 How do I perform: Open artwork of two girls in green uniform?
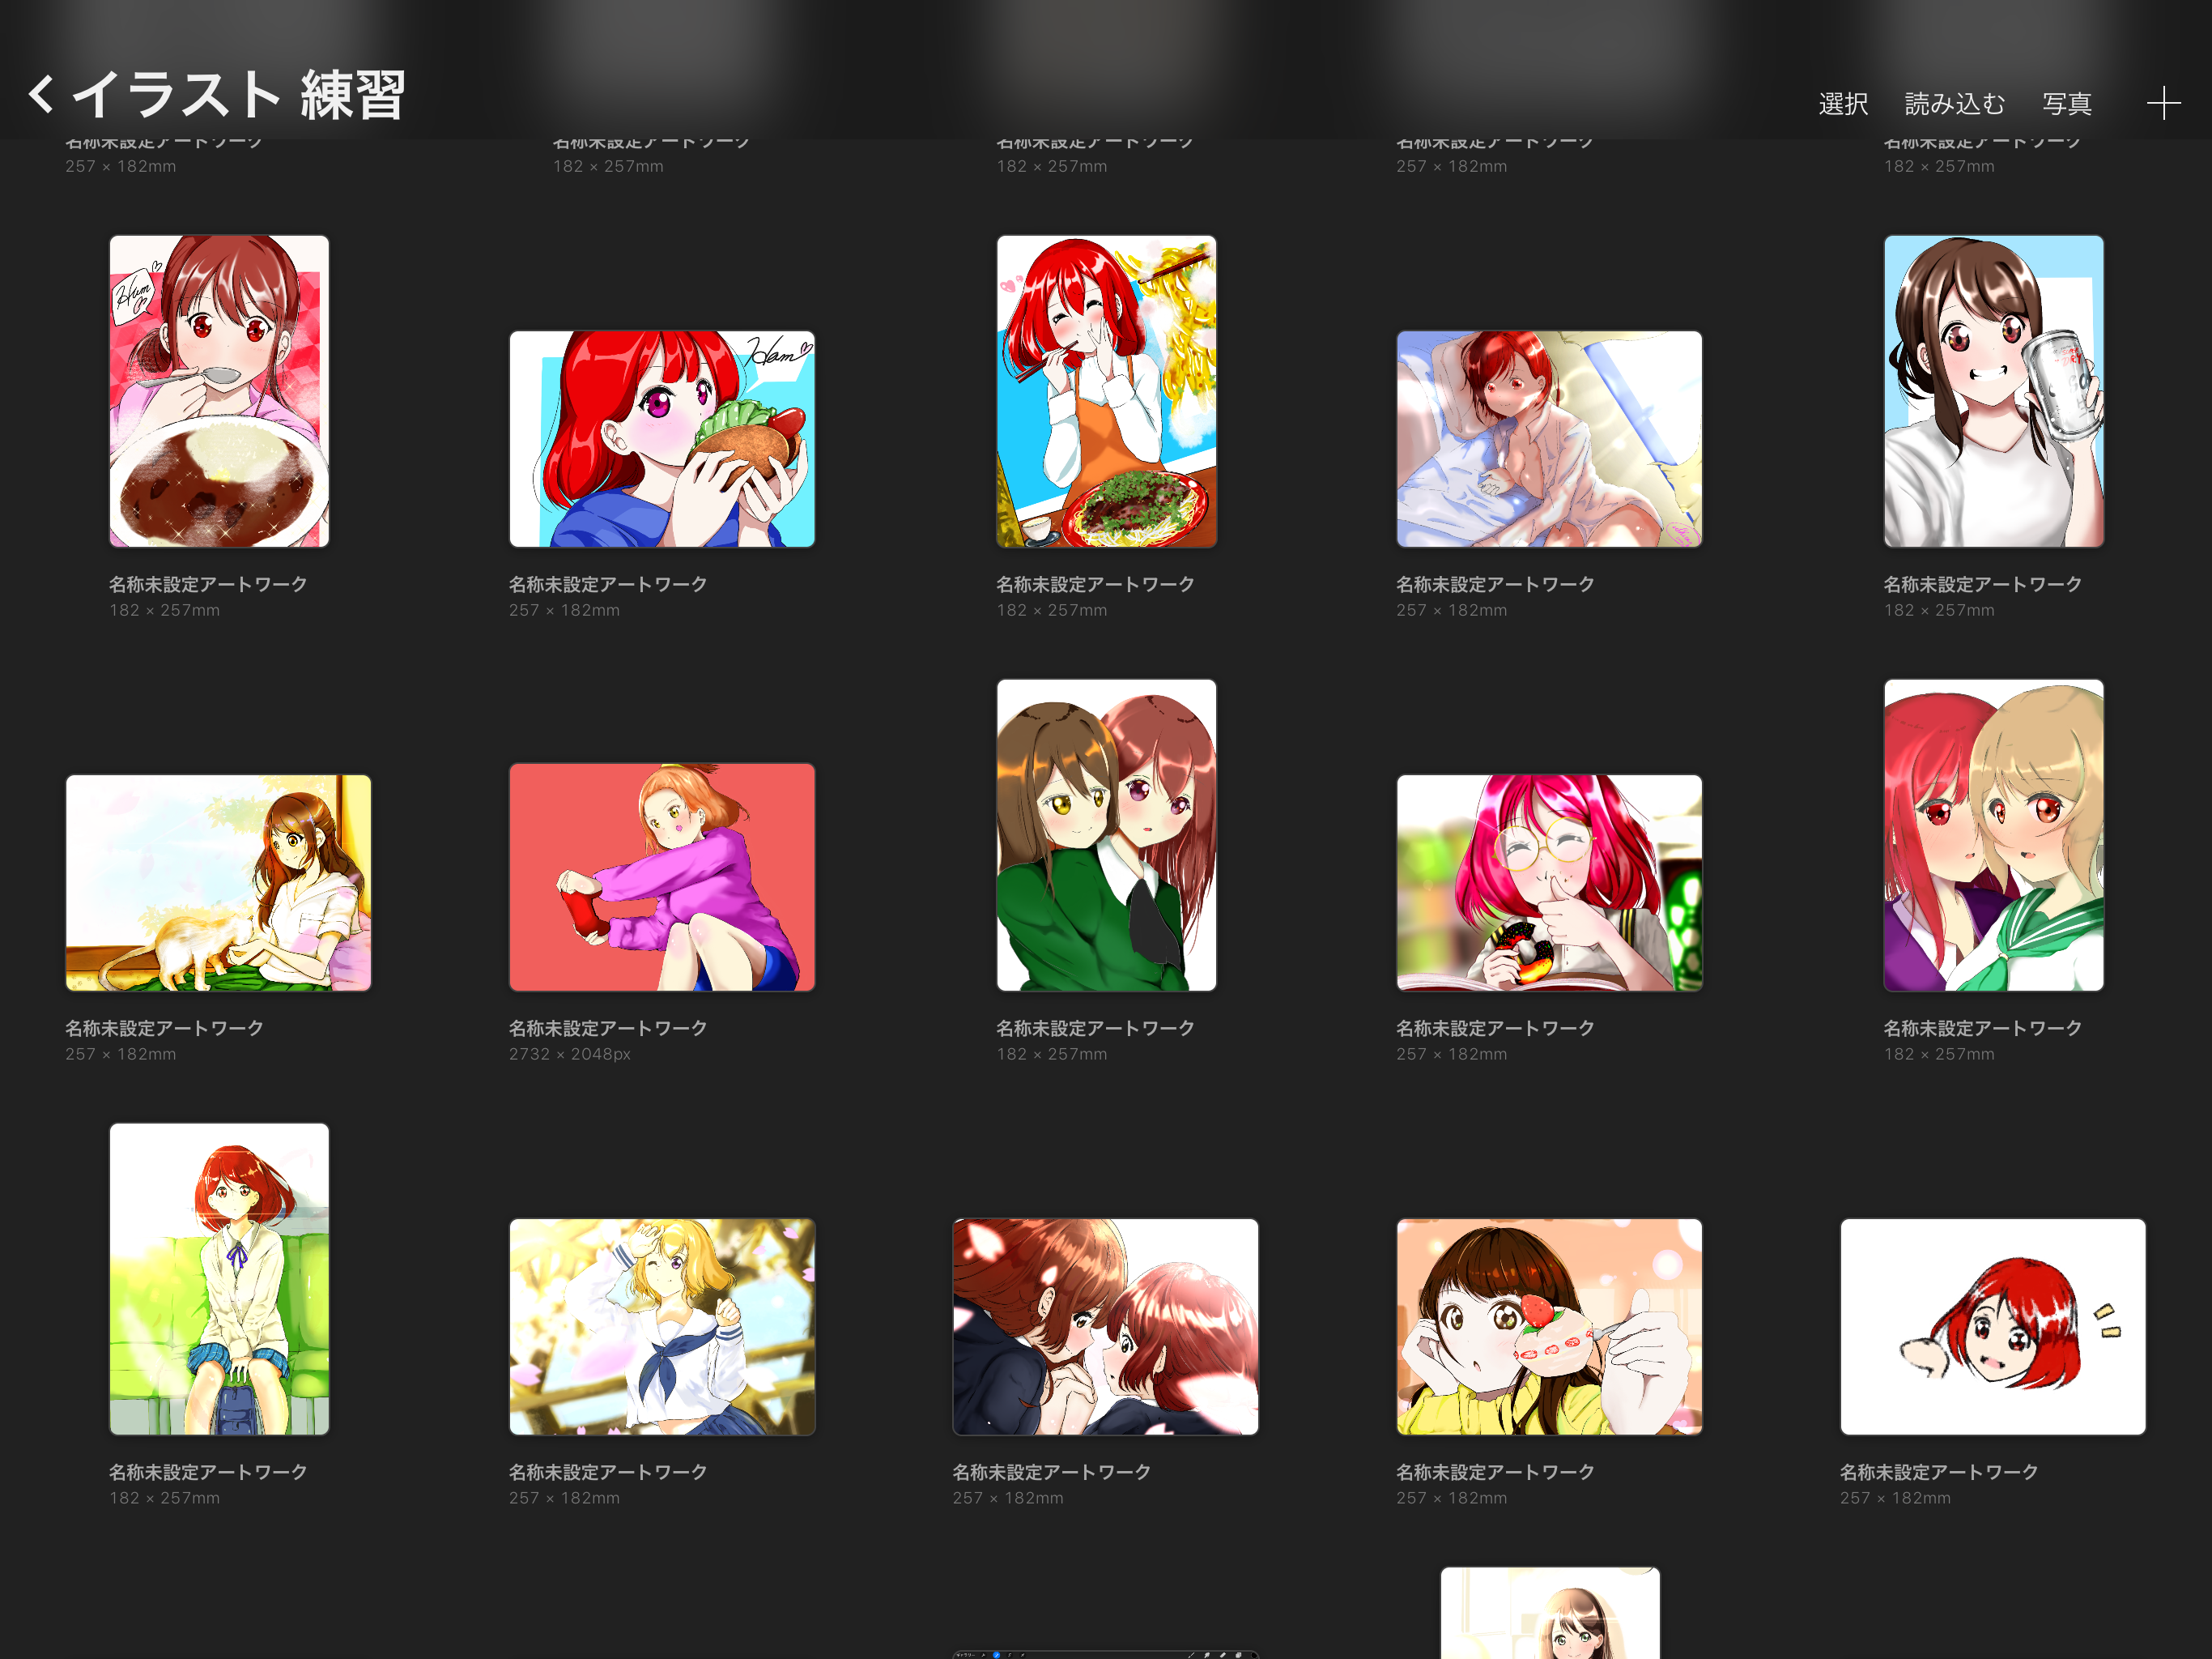click(1106, 835)
